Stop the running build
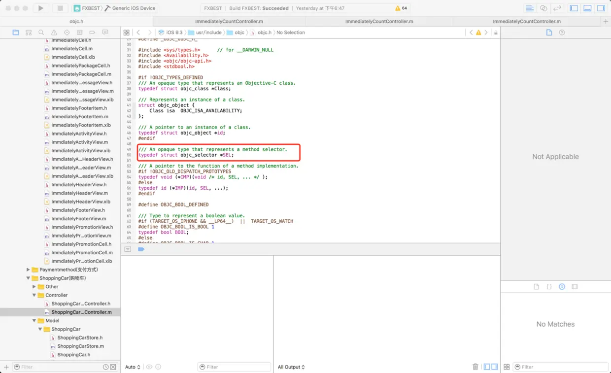Viewport: 611px width, 373px height. click(x=60, y=8)
